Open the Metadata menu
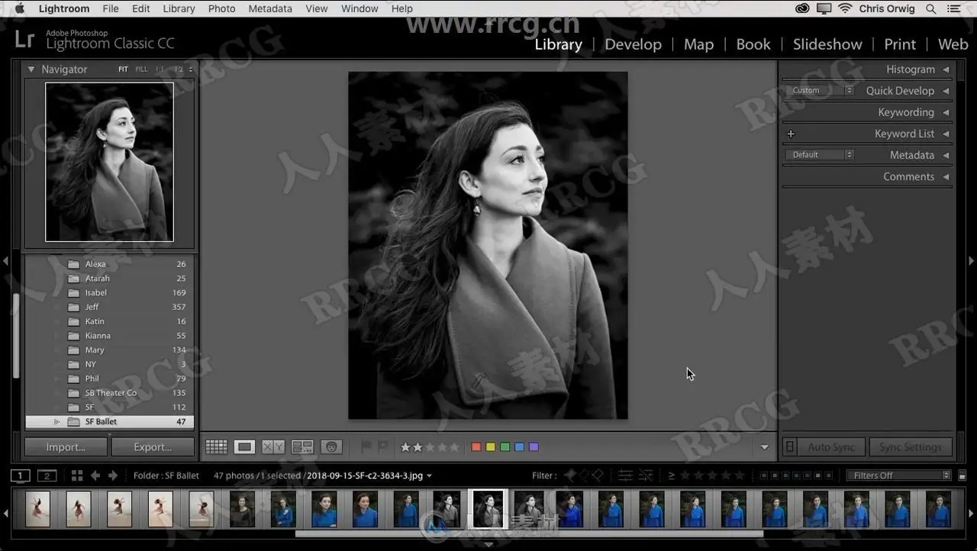 point(270,8)
